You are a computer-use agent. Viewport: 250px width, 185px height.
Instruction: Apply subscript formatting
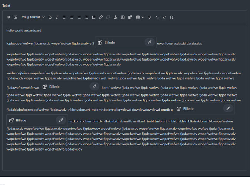[x=157, y=17]
